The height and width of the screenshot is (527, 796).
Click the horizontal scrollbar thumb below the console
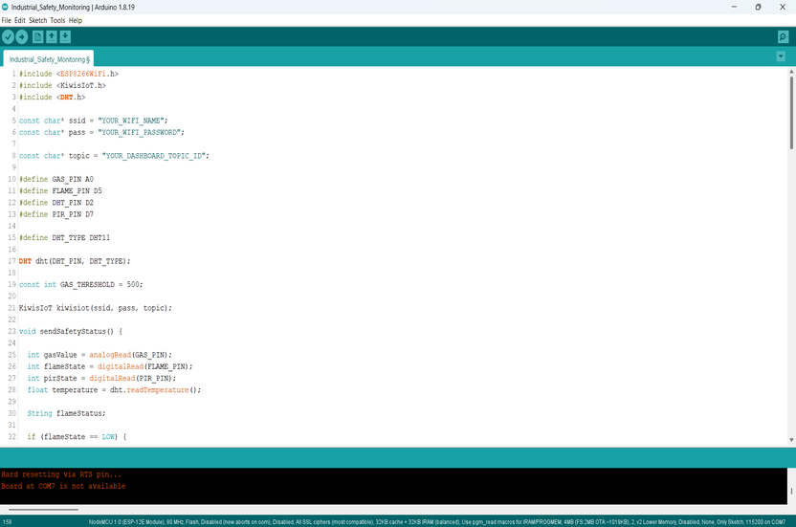coord(44,509)
